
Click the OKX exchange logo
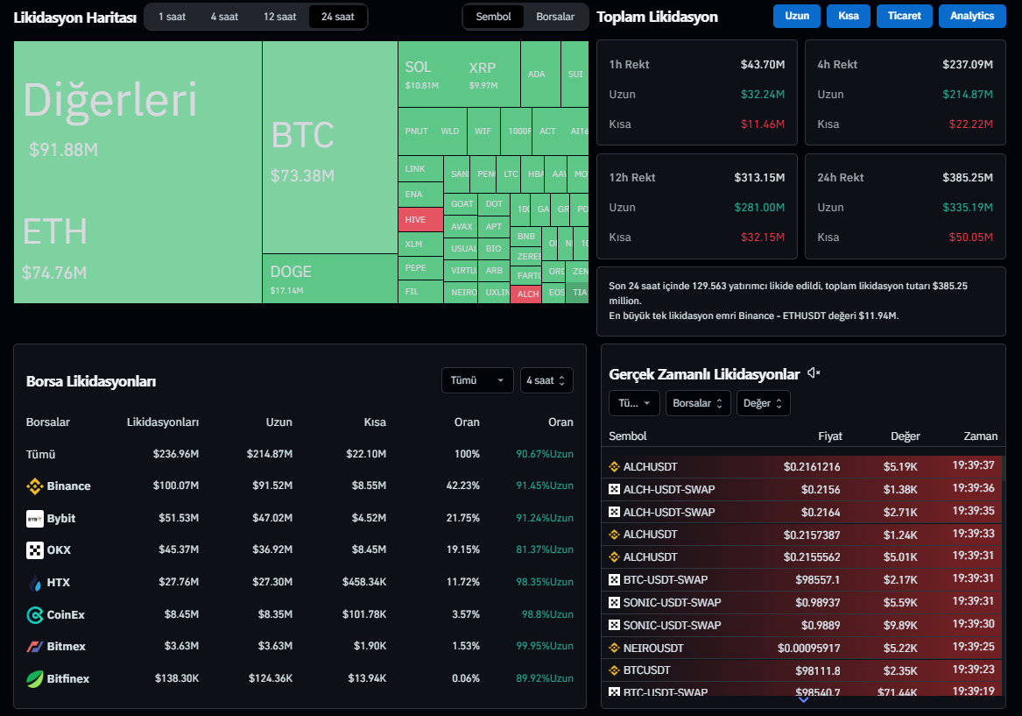coord(34,550)
